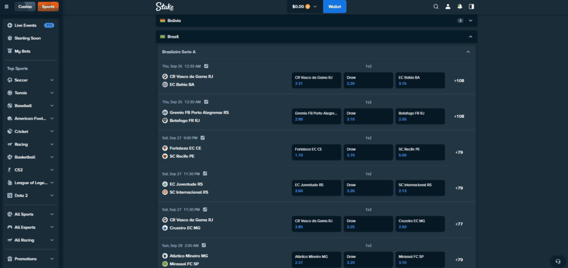Click stats icon beside Sat, Sep 27 9:00 PM
This screenshot has height=268, width=568.
[202, 138]
